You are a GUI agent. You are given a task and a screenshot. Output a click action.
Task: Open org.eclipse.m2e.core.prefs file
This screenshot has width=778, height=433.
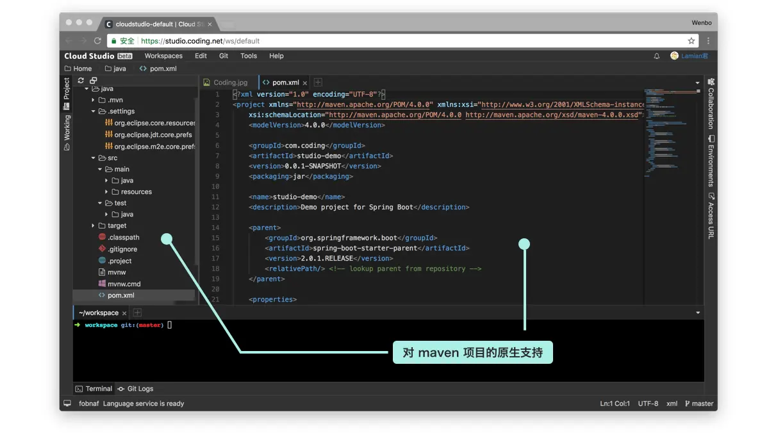(x=151, y=146)
